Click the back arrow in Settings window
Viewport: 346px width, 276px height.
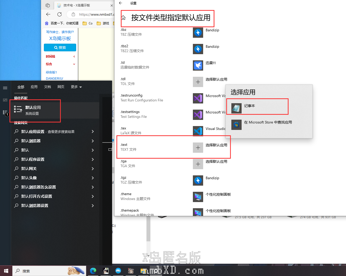pos(121,3)
